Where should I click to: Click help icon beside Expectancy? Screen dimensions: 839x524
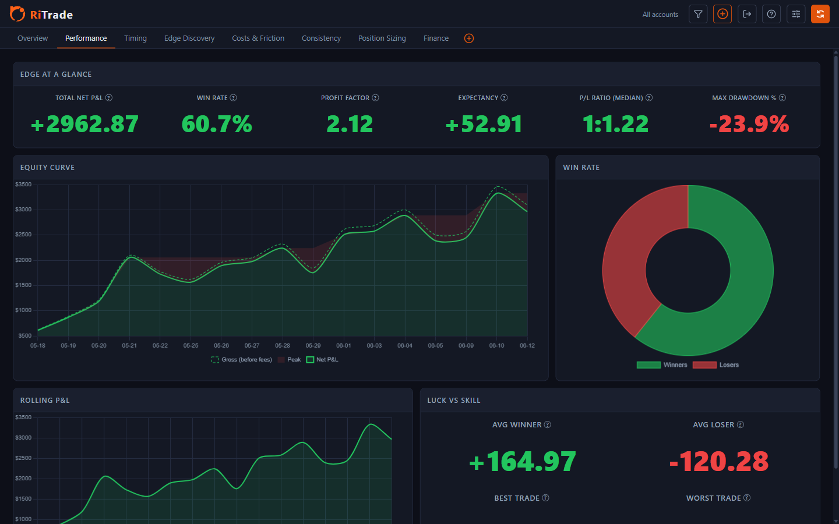505,98
